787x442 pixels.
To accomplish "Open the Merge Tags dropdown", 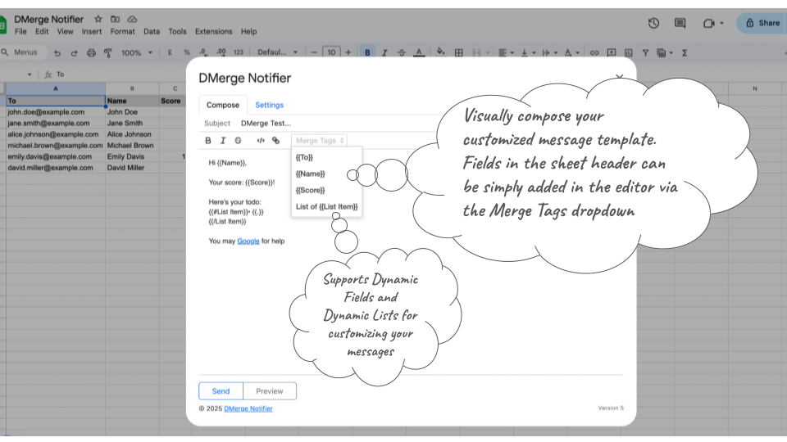I will [319, 140].
